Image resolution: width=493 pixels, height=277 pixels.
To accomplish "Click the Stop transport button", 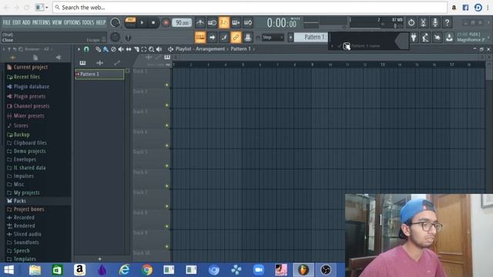I will click(153, 22).
